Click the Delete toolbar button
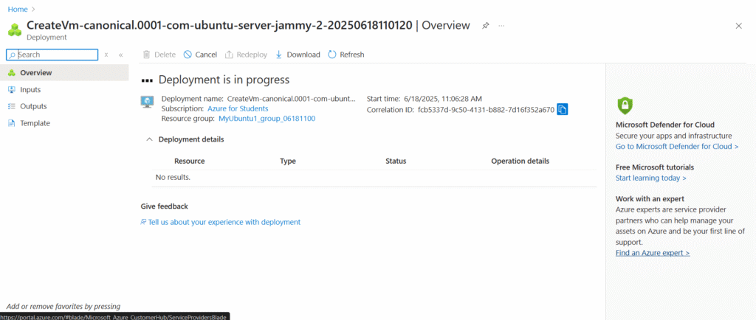This screenshot has width=756, height=320. click(x=159, y=55)
